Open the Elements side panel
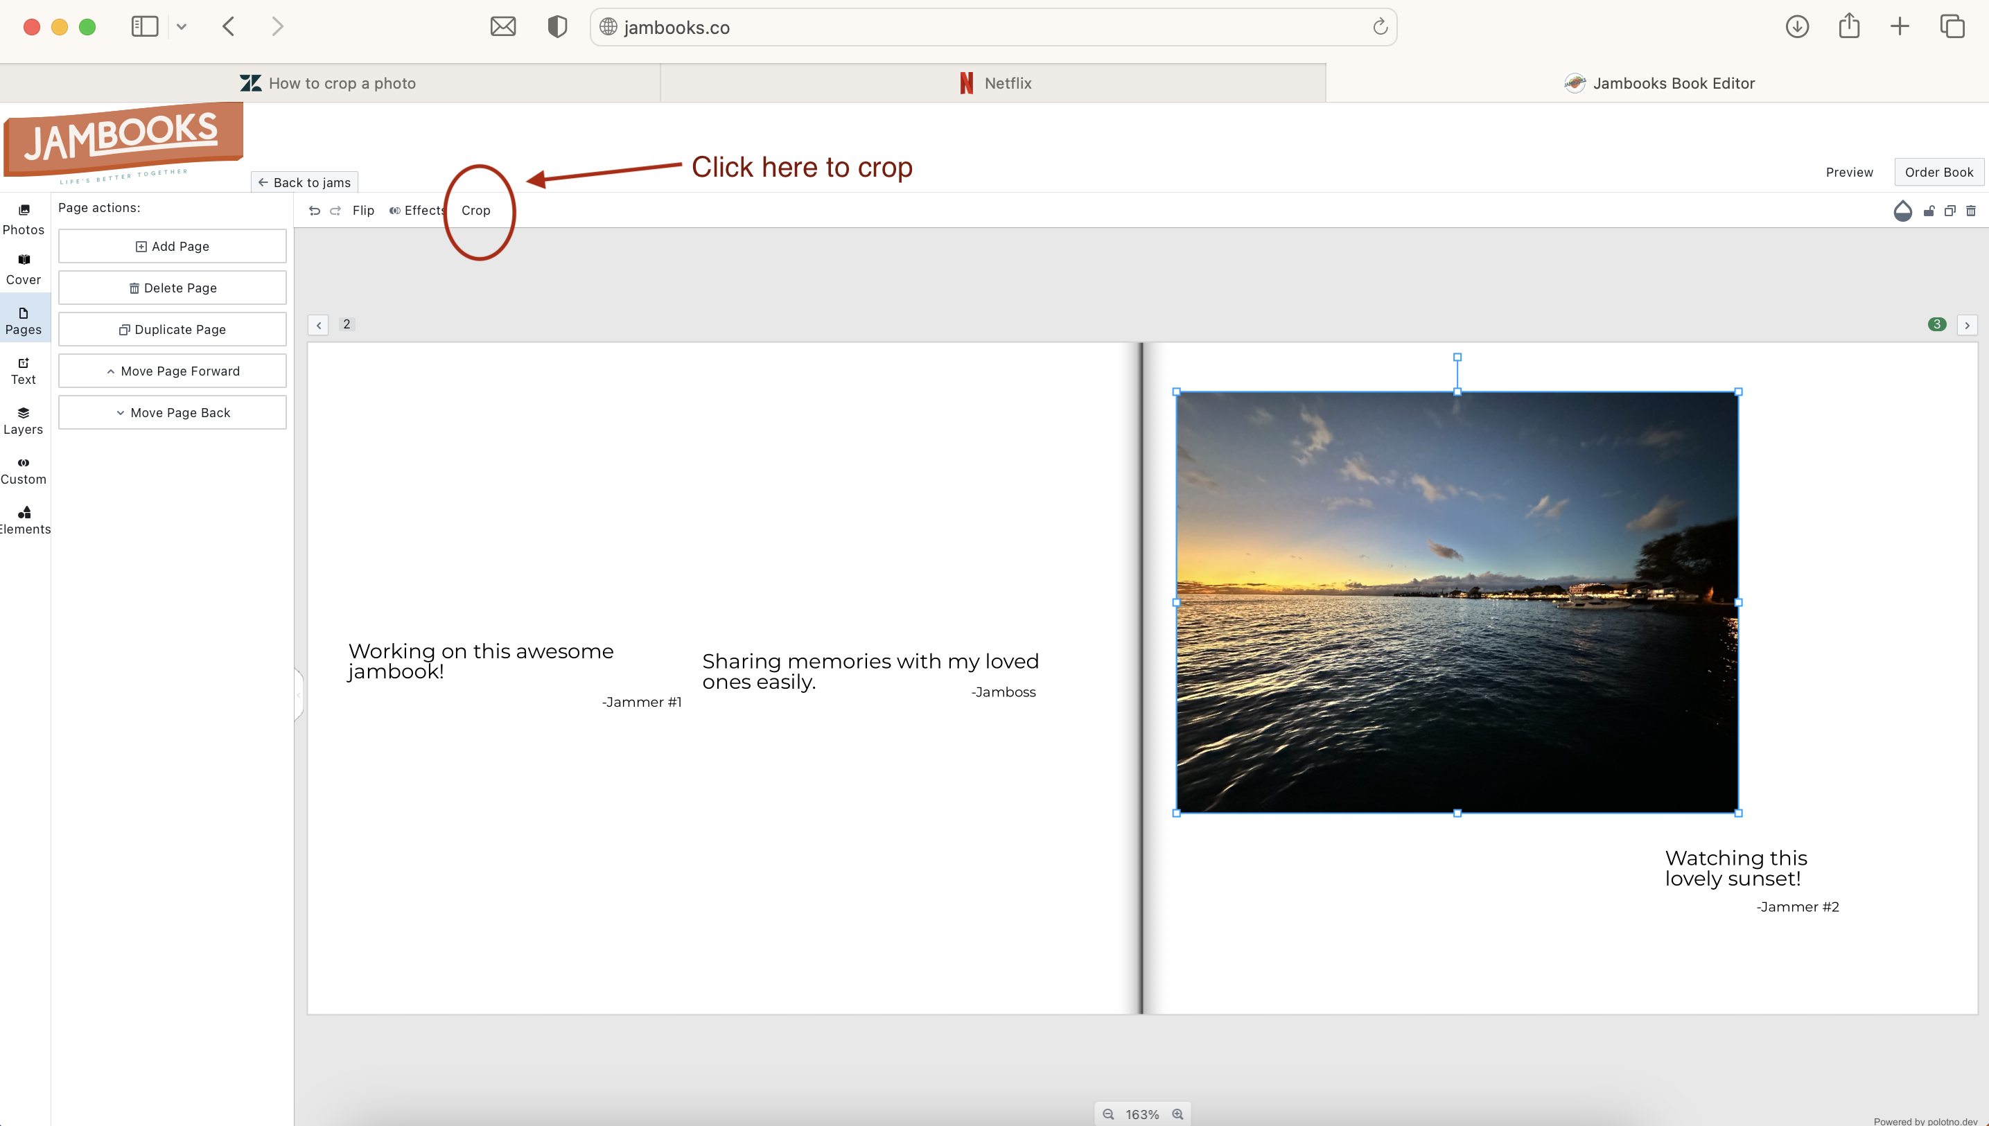The width and height of the screenshot is (1989, 1126). point(24,520)
